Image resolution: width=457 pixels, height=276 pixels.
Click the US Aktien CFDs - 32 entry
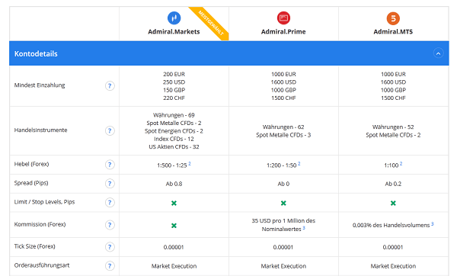coord(174,146)
